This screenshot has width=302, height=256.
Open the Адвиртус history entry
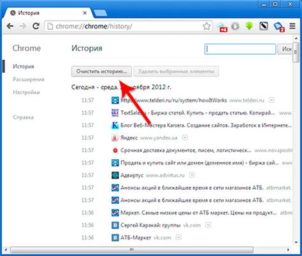click(x=132, y=175)
